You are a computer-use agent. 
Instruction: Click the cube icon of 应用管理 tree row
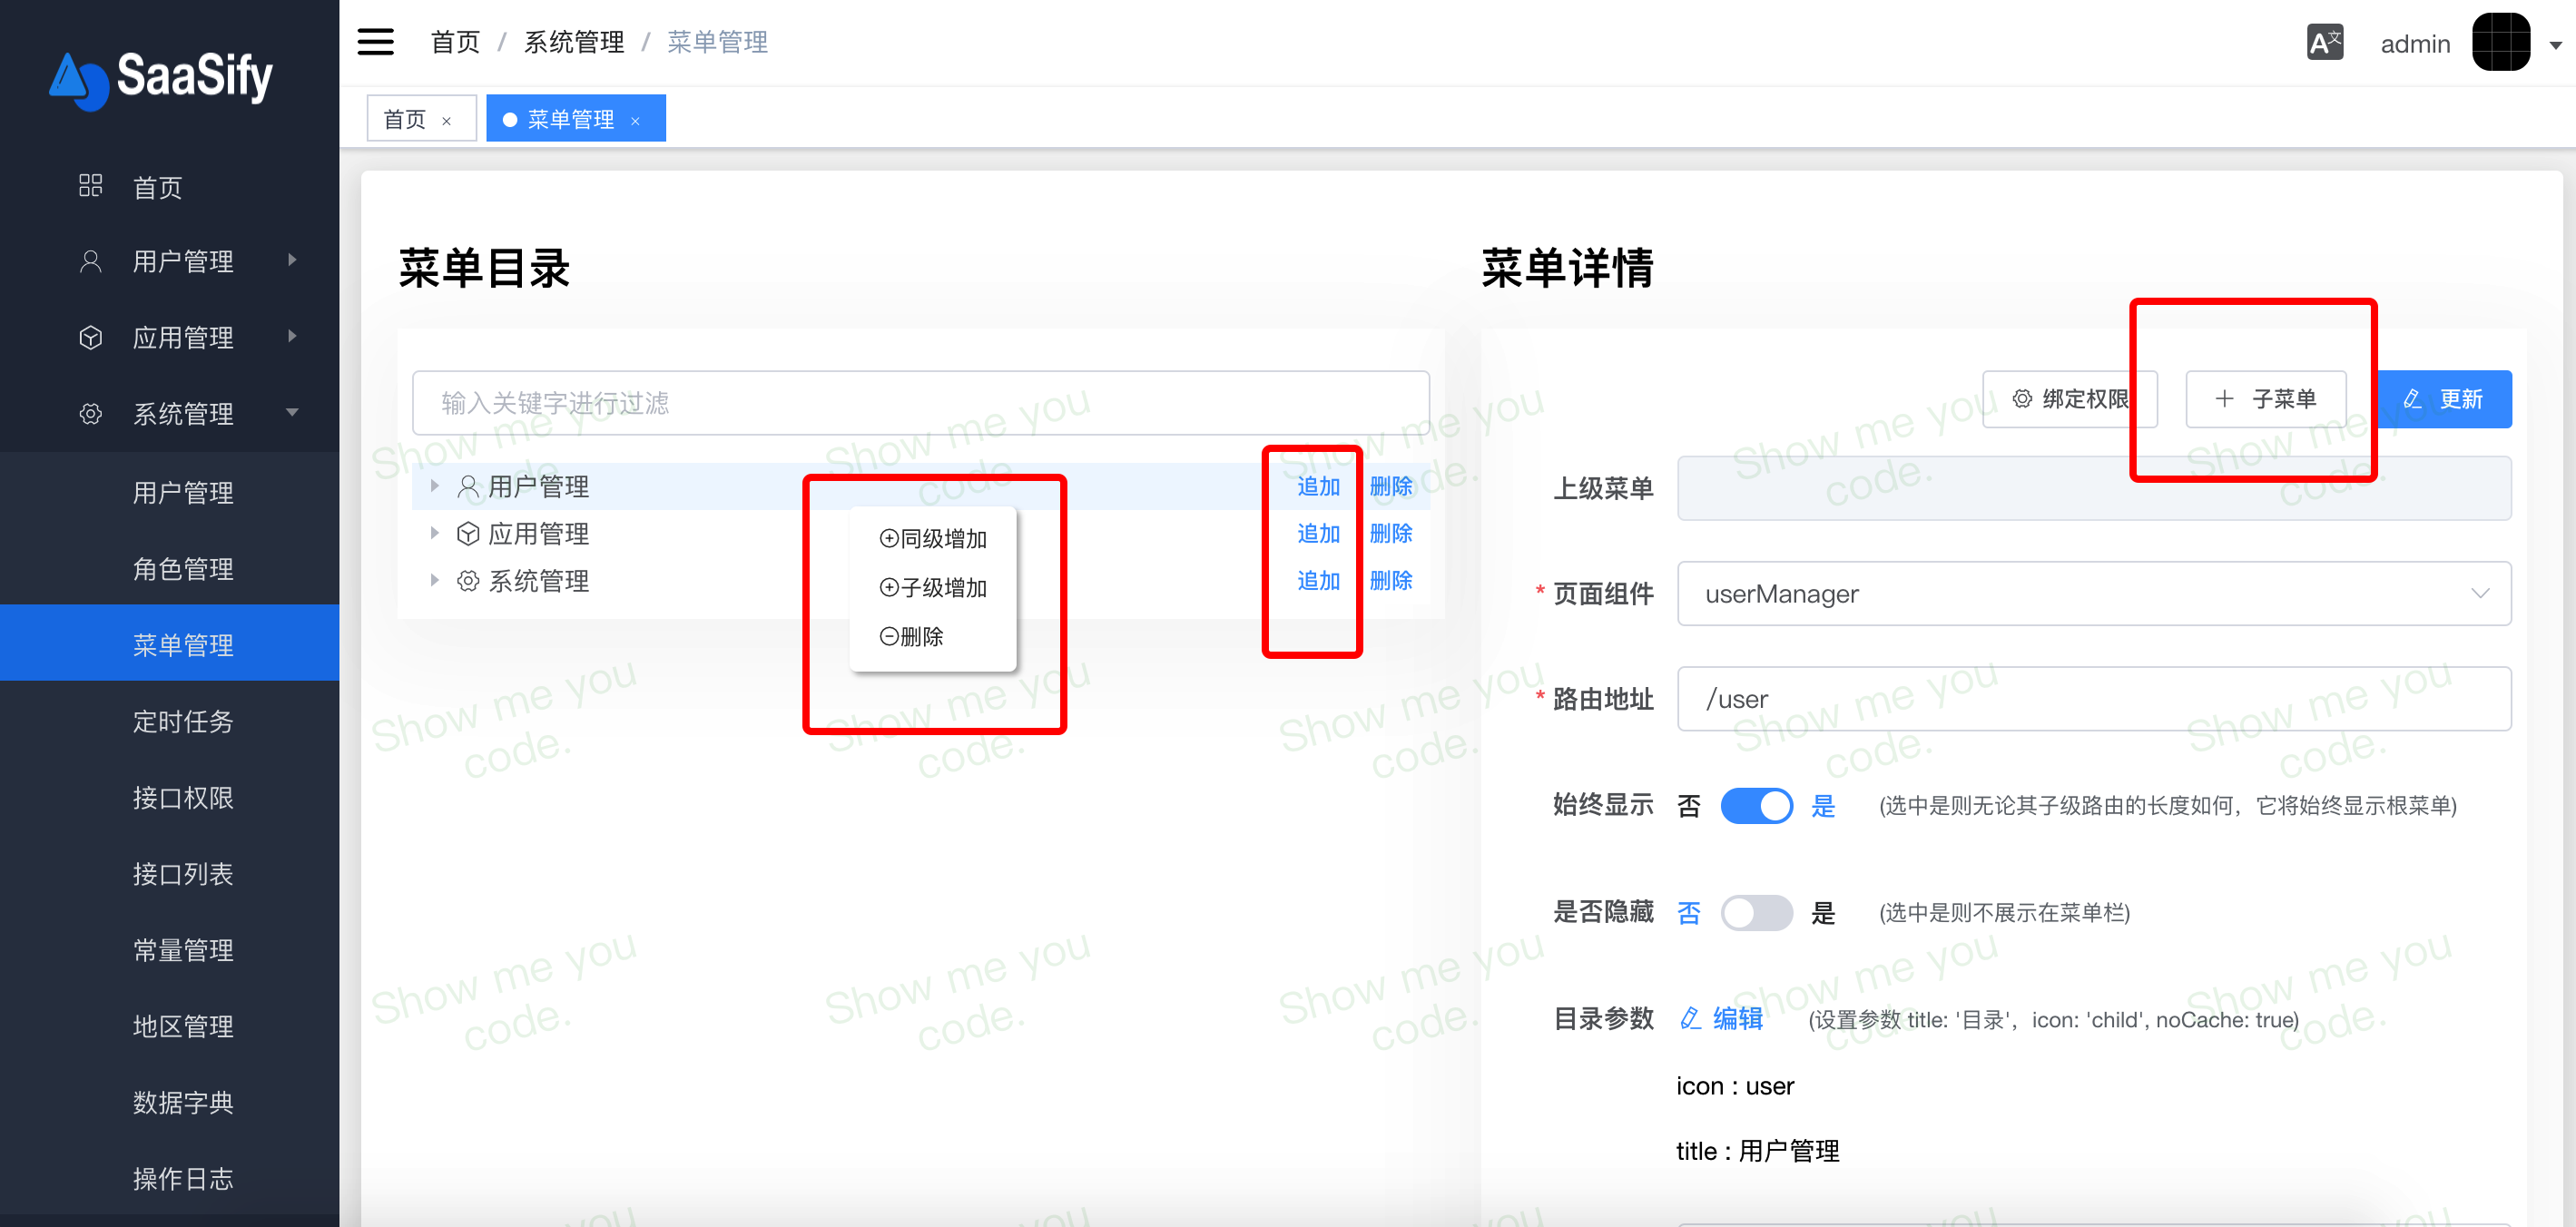coord(467,533)
